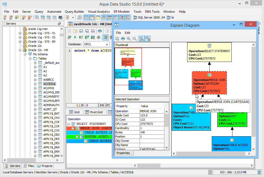Switch to the Files tab at bottom
The height and width of the screenshot is (177, 264).
29,166
